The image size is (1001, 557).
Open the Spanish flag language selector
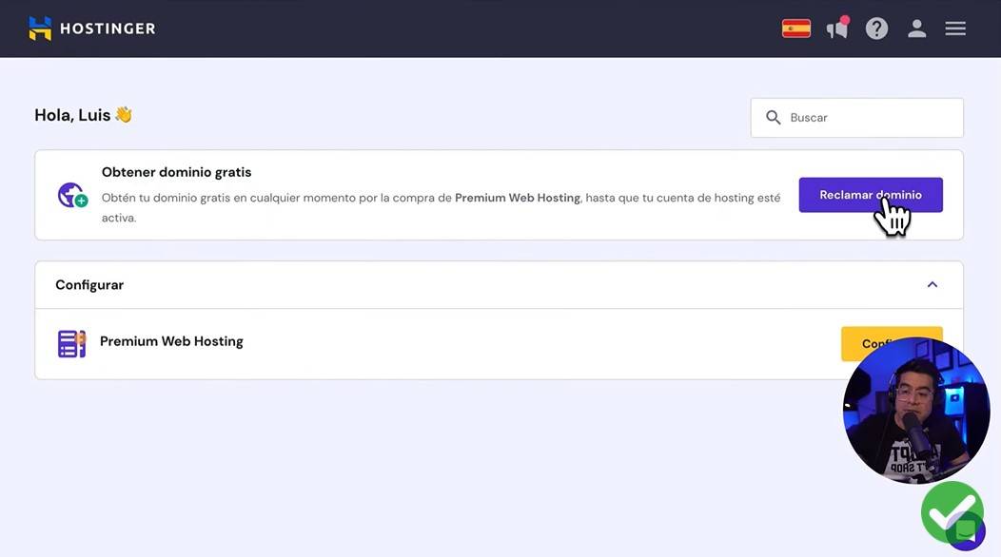click(796, 29)
